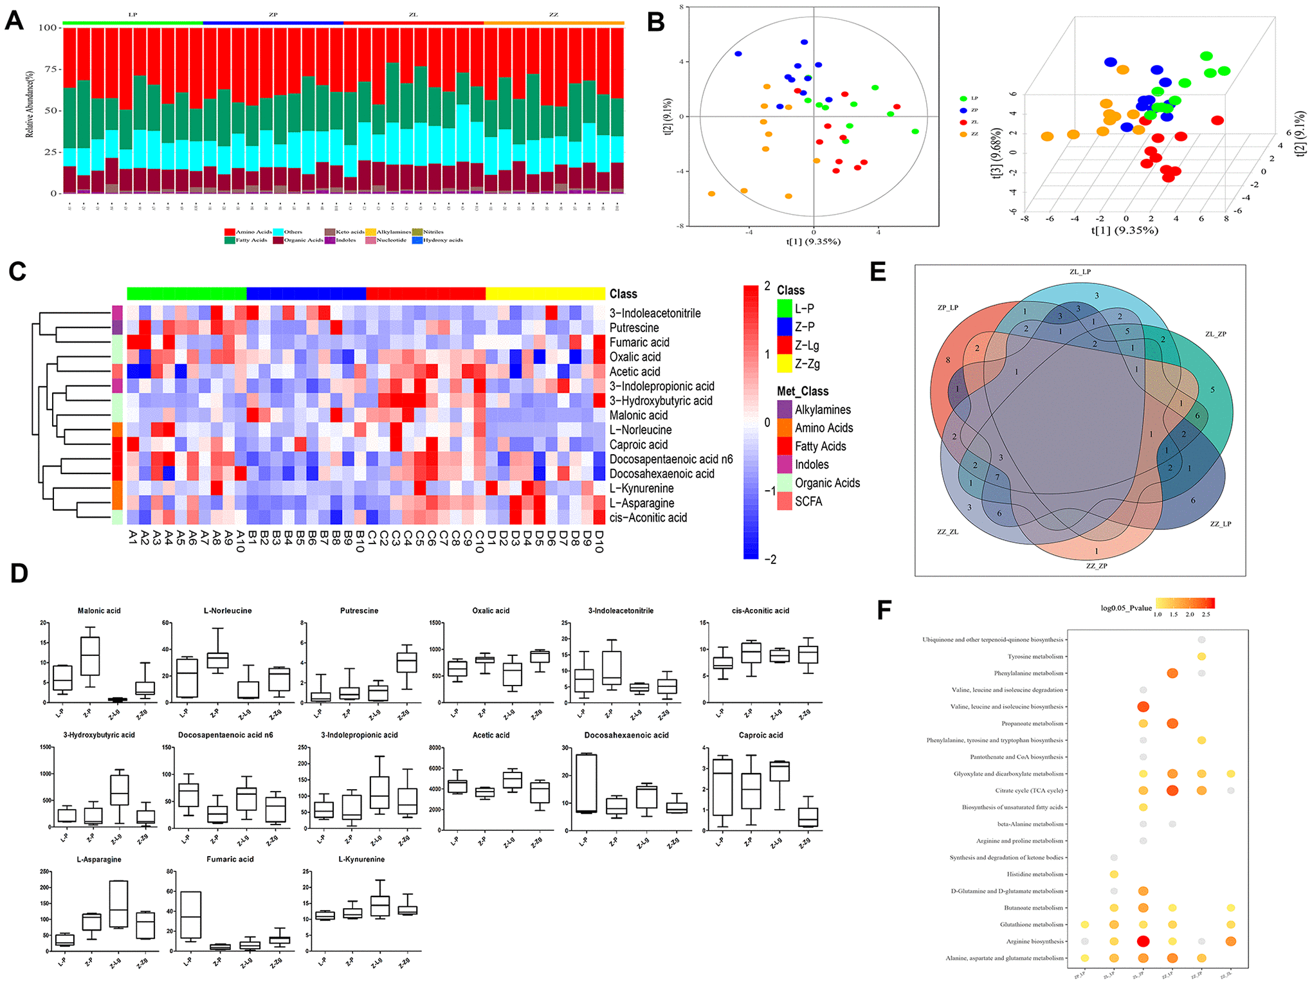Click heatmap row label L-Asparagine

click(642, 504)
